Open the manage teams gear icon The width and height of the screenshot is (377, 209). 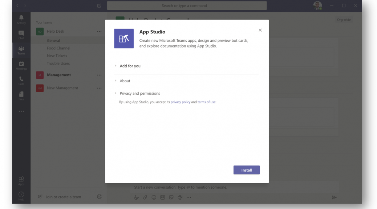[99, 197]
